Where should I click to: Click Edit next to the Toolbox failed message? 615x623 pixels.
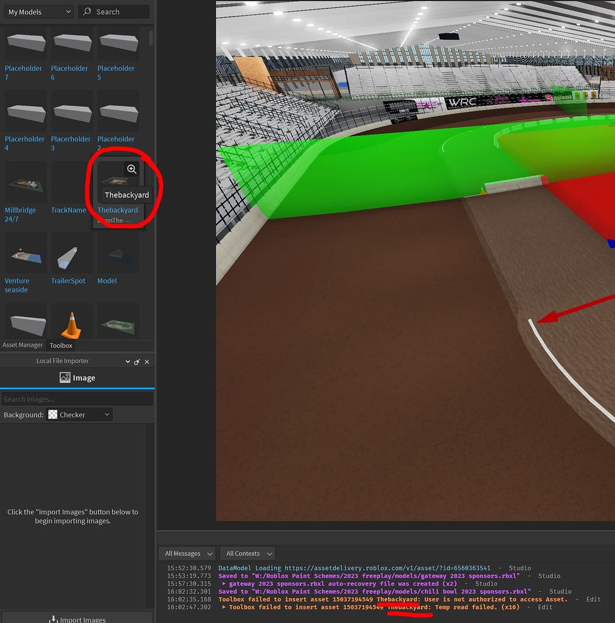coord(593,599)
